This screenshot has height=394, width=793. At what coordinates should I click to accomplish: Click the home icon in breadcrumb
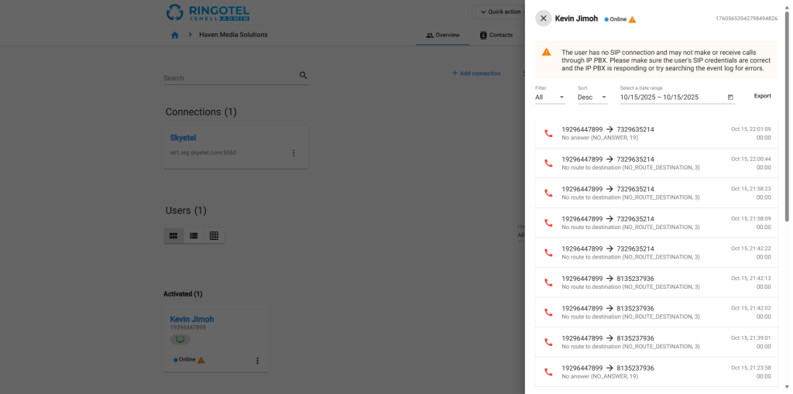[x=175, y=35]
